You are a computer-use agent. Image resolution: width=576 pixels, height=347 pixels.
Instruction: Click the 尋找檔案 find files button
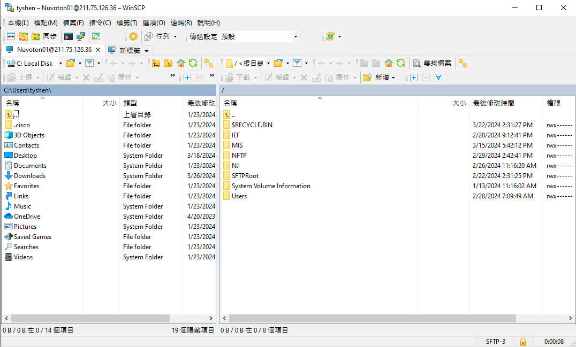(x=432, y=63)
